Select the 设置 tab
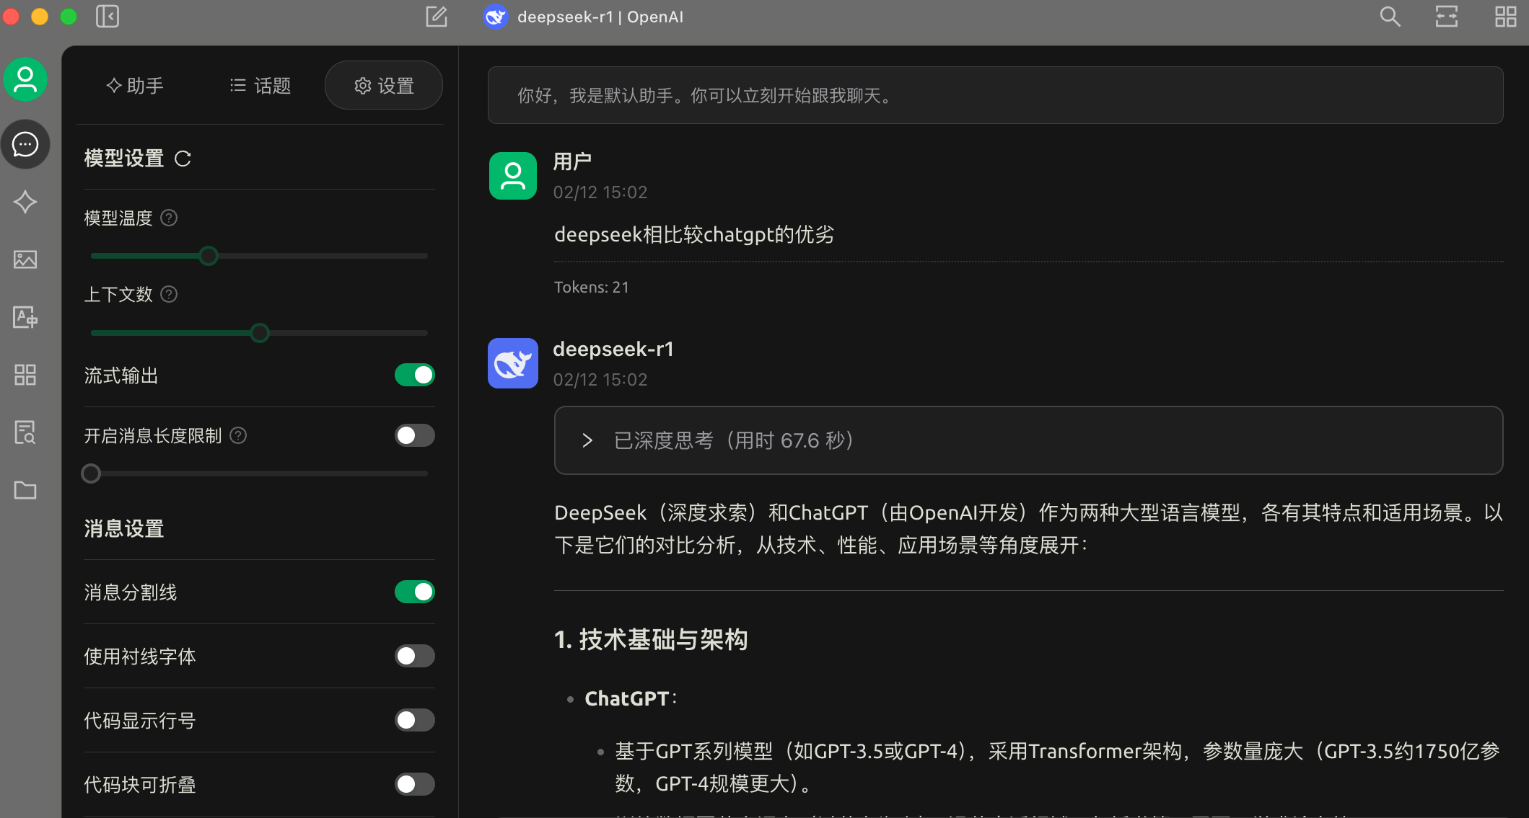 (384, 86)
